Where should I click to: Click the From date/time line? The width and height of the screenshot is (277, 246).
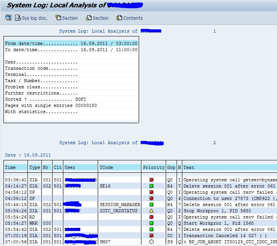click(71, 43)
